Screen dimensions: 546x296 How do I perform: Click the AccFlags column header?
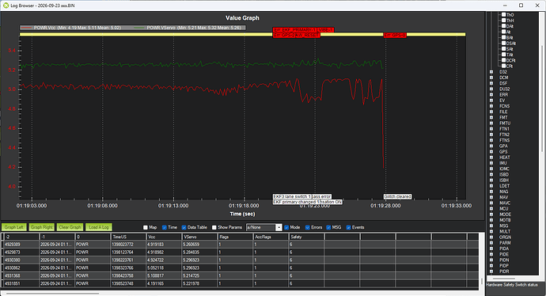(x=271, y=237)
